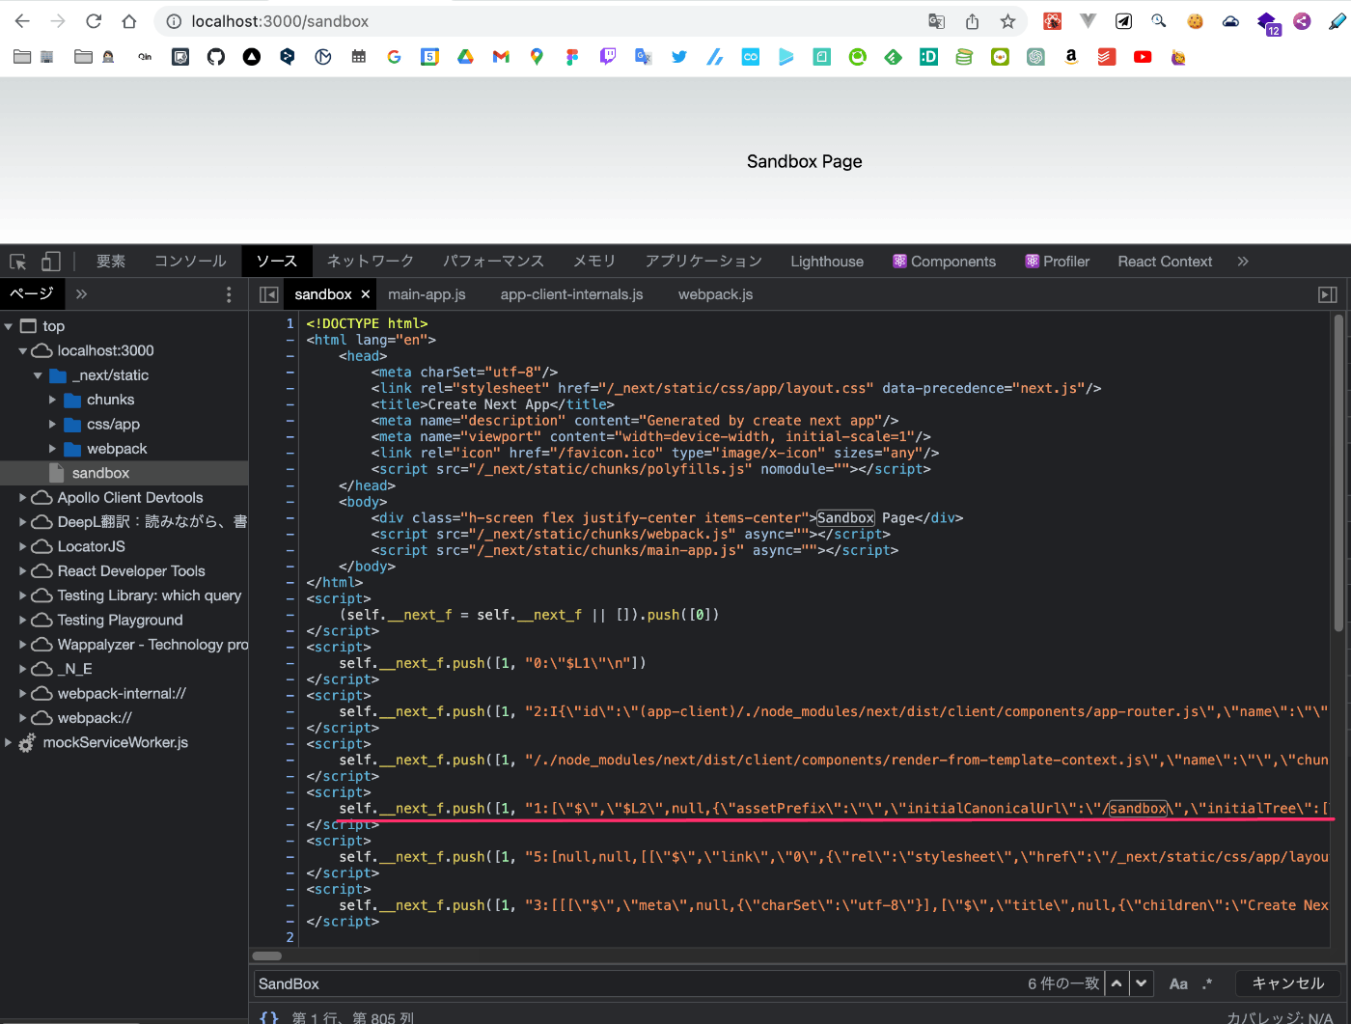Screen dimensions: 1351x1024
Task: Open the Twitter bookmark
Action: (x=679, y=57)
